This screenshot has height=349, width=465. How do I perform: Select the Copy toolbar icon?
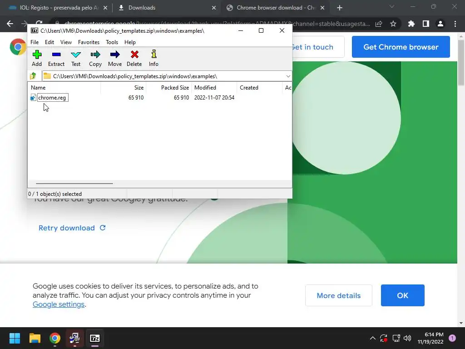[95, 58]
